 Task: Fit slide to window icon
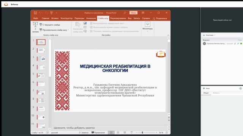(167, 133)
